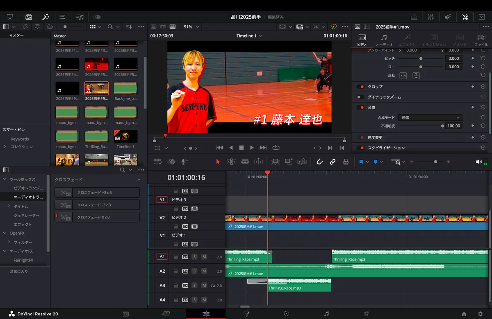Solo audio track A2
This screenshot has height=319, width=492.
[194, 271]
